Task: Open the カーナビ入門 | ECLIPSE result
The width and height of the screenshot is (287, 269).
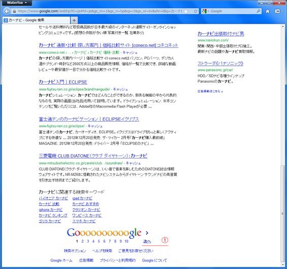Action: (63, 82)
